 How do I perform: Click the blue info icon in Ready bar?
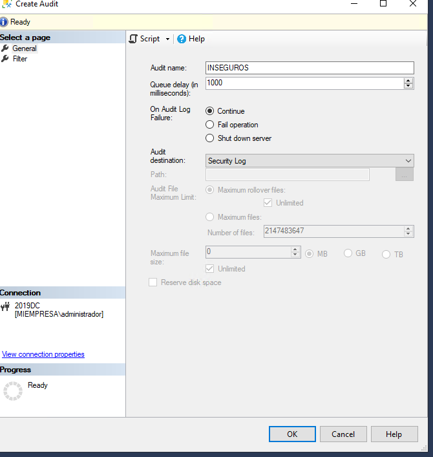coord(5,22)
